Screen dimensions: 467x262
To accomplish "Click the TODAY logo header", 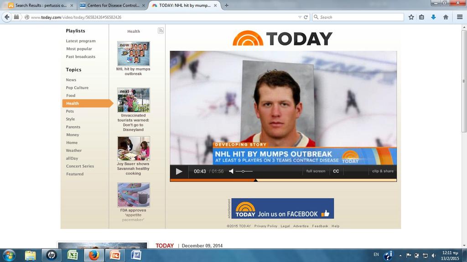I will 283,38.
